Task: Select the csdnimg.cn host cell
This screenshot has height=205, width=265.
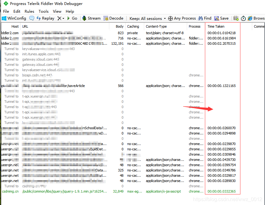Action: coord(10,191)
